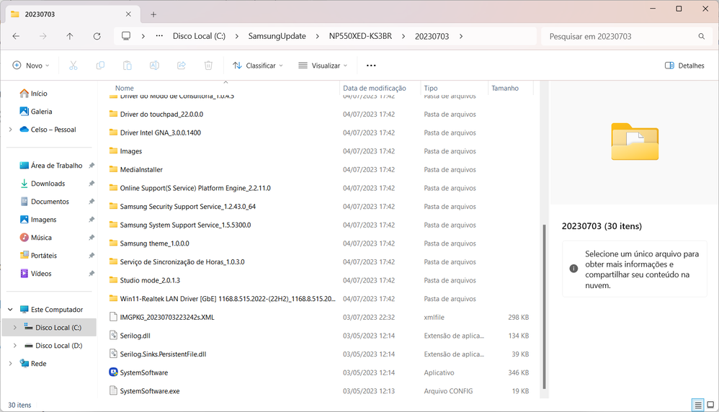Open Documentos quick access folder
The width and height of the screenshot is (719, 412).
pos(50,202)
